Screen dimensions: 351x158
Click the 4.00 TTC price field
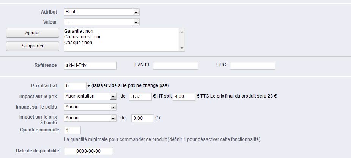pos(184,96)
